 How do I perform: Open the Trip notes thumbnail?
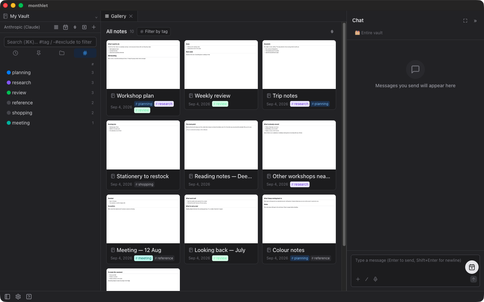(x=299, y=65)
